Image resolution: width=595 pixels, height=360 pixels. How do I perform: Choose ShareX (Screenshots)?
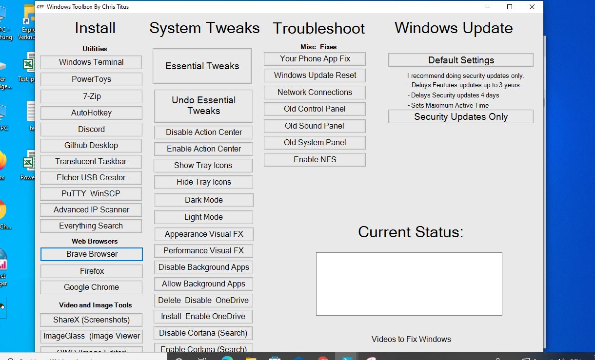91,320
